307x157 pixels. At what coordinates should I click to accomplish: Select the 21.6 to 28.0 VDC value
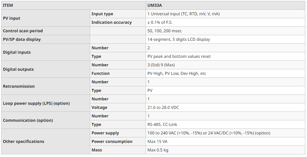tap(163, 107)
